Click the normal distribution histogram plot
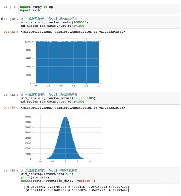 [63, 138]
